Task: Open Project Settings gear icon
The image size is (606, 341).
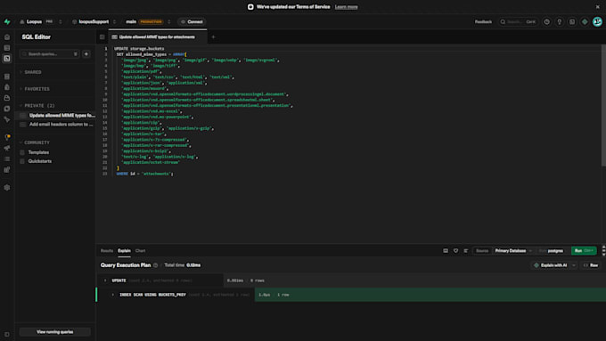Action: point(7,187)
